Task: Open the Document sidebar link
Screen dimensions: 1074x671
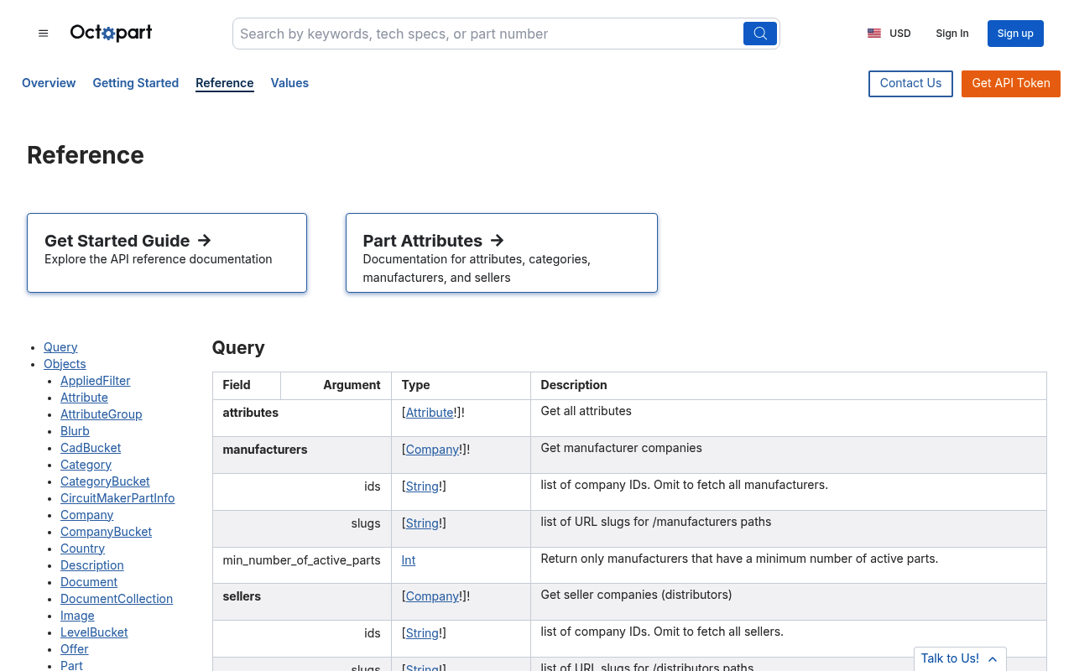Action: coord(89,582)
